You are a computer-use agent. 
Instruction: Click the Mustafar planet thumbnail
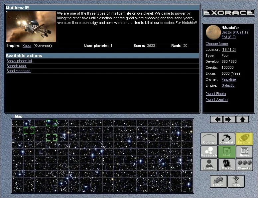[213, 32]
